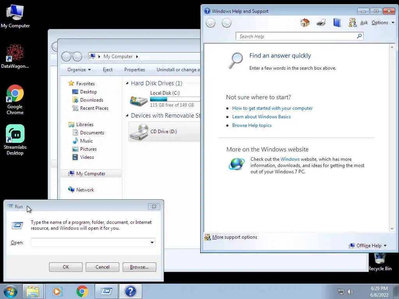Switch to Help taskbar button
This screenshot has width=399, height=299.
130,291
